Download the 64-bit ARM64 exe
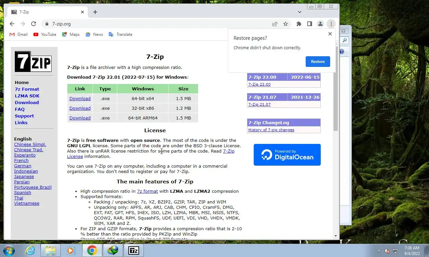 (x=80, y=118)
